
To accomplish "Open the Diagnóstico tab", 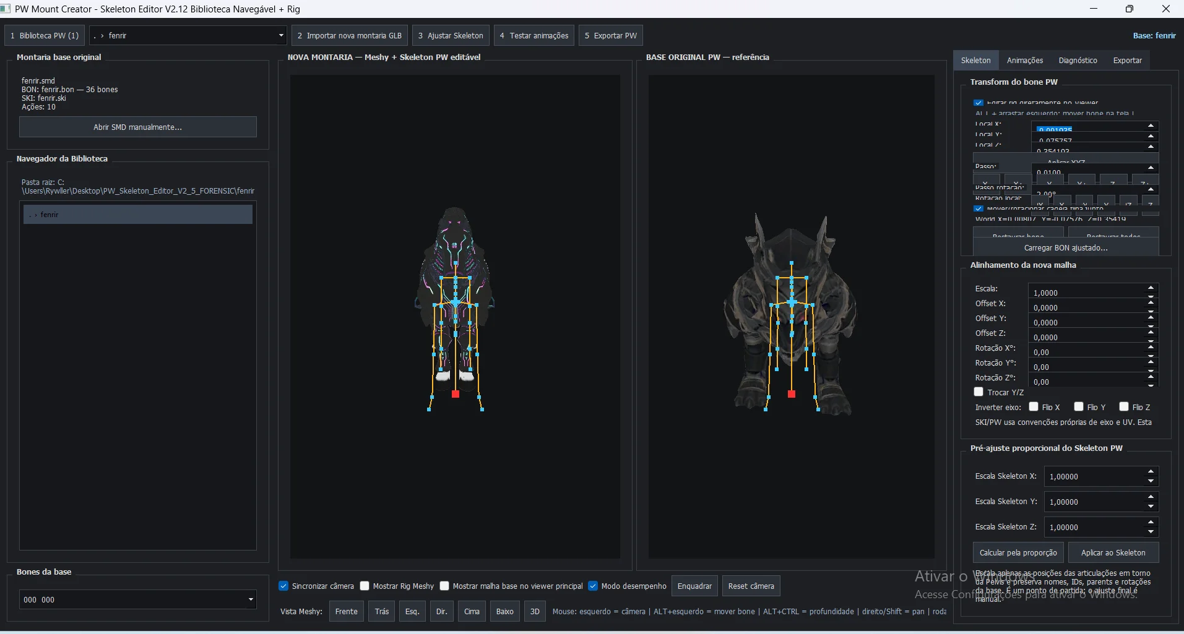I will [1078, 60].
